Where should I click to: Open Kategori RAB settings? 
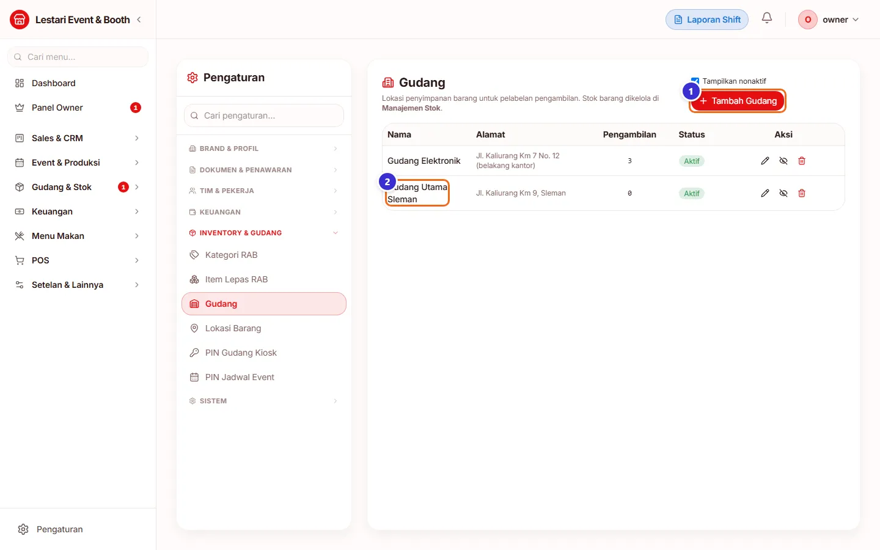[x=264, y=255]
